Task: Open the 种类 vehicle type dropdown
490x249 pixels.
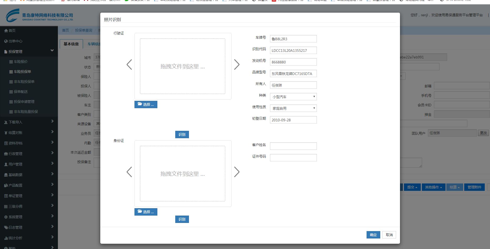Action: coord(293,97)
